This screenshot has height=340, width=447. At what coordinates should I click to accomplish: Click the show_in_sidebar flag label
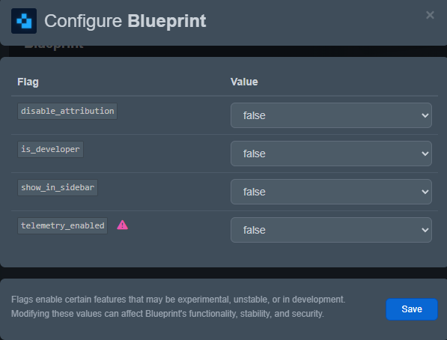coord(58,188)
